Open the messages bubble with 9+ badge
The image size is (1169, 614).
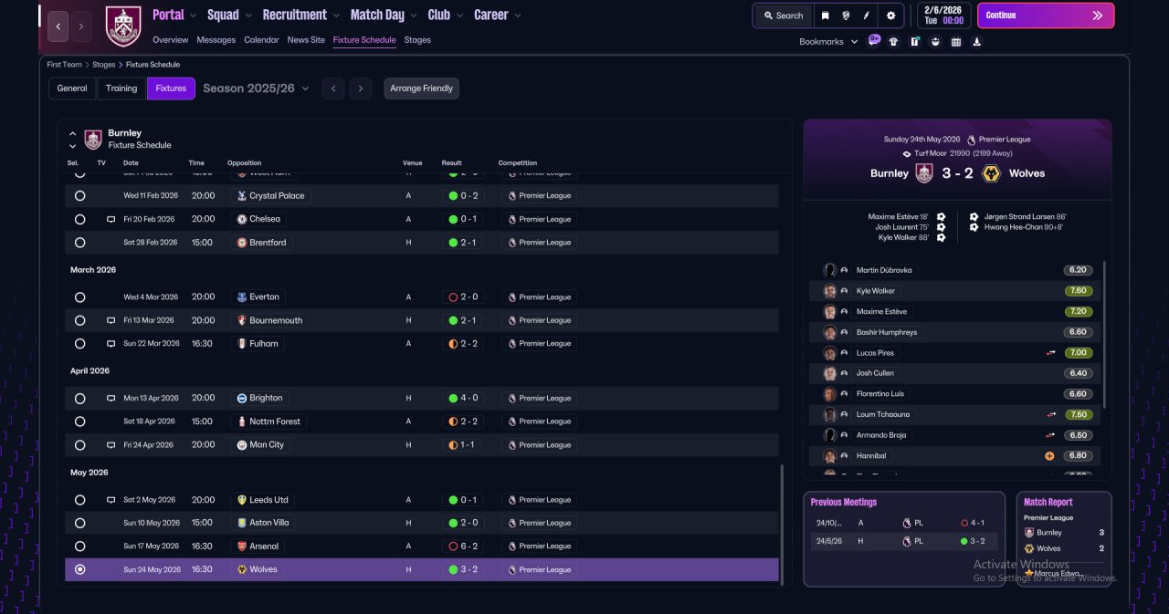point(874,40)
